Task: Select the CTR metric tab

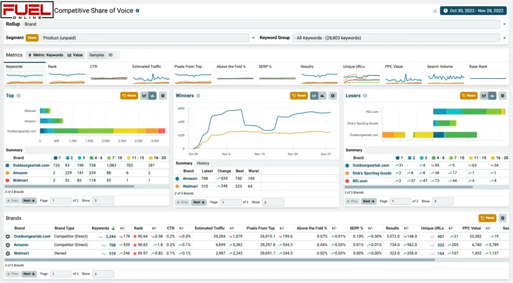Action: 109,73
